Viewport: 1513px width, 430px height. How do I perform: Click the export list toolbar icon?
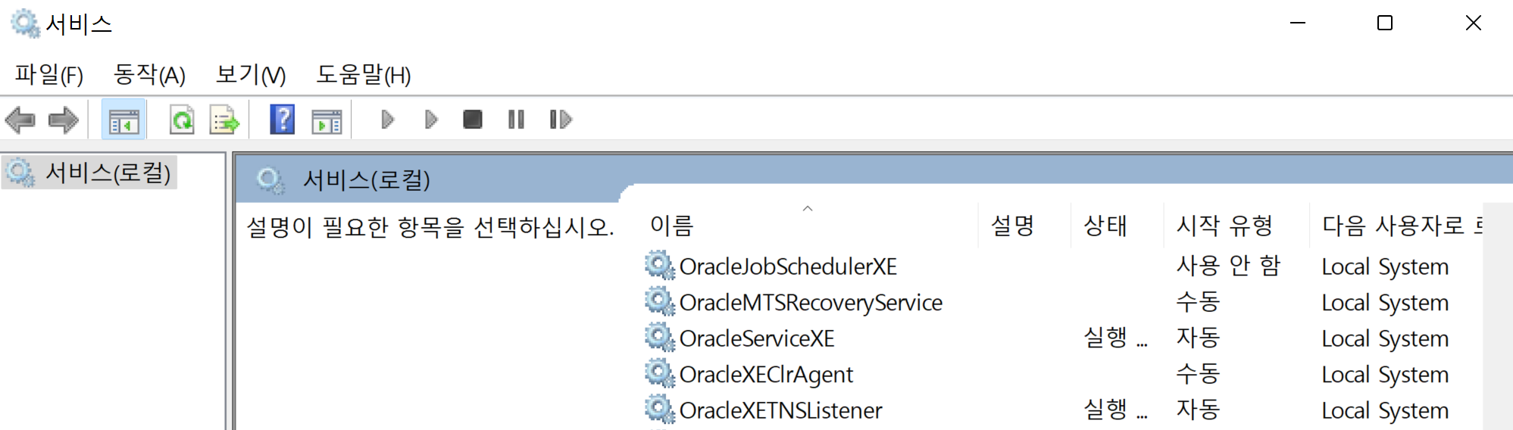point(224,120)
